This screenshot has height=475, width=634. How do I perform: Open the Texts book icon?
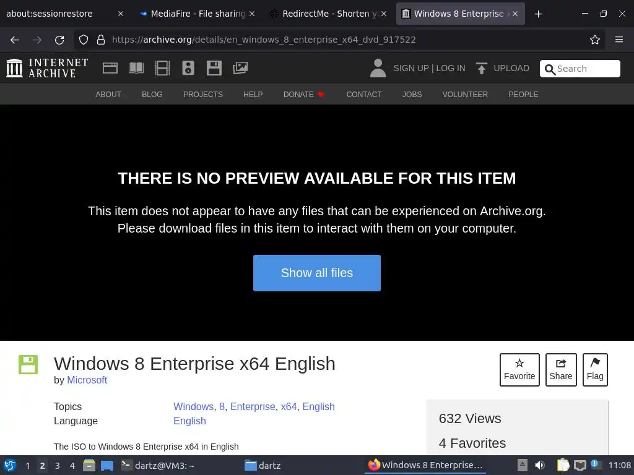pyautogui.click(x=136, y=68)
